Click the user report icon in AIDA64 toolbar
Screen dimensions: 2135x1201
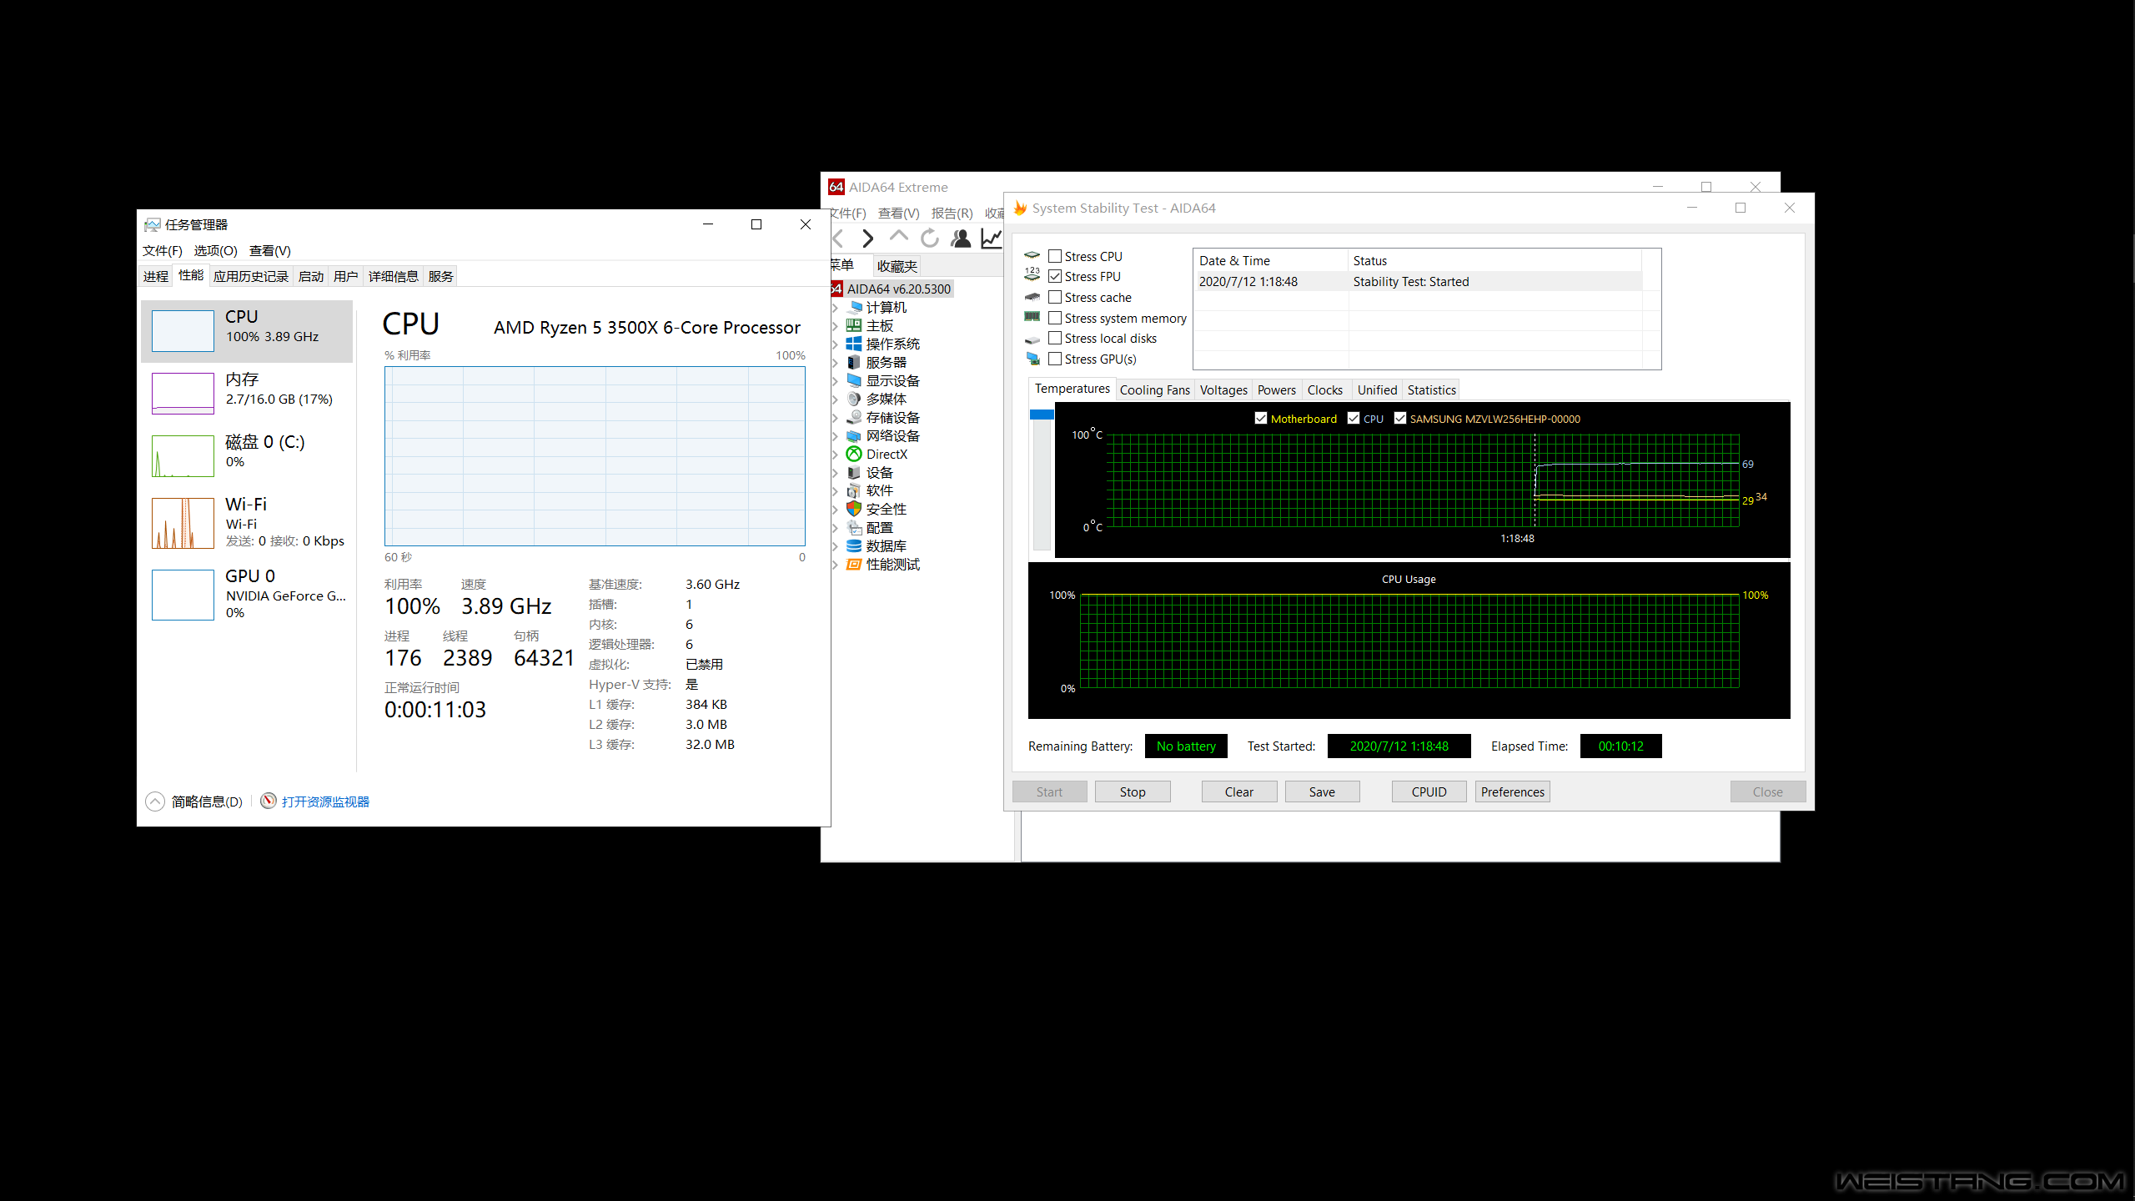961,239
